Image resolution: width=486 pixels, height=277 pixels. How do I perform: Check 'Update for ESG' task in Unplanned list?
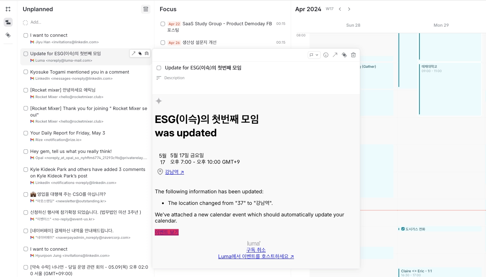click(26, 54)
